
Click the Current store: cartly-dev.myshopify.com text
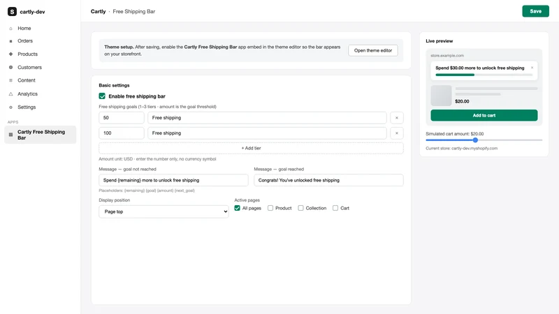tap(461, 149)
